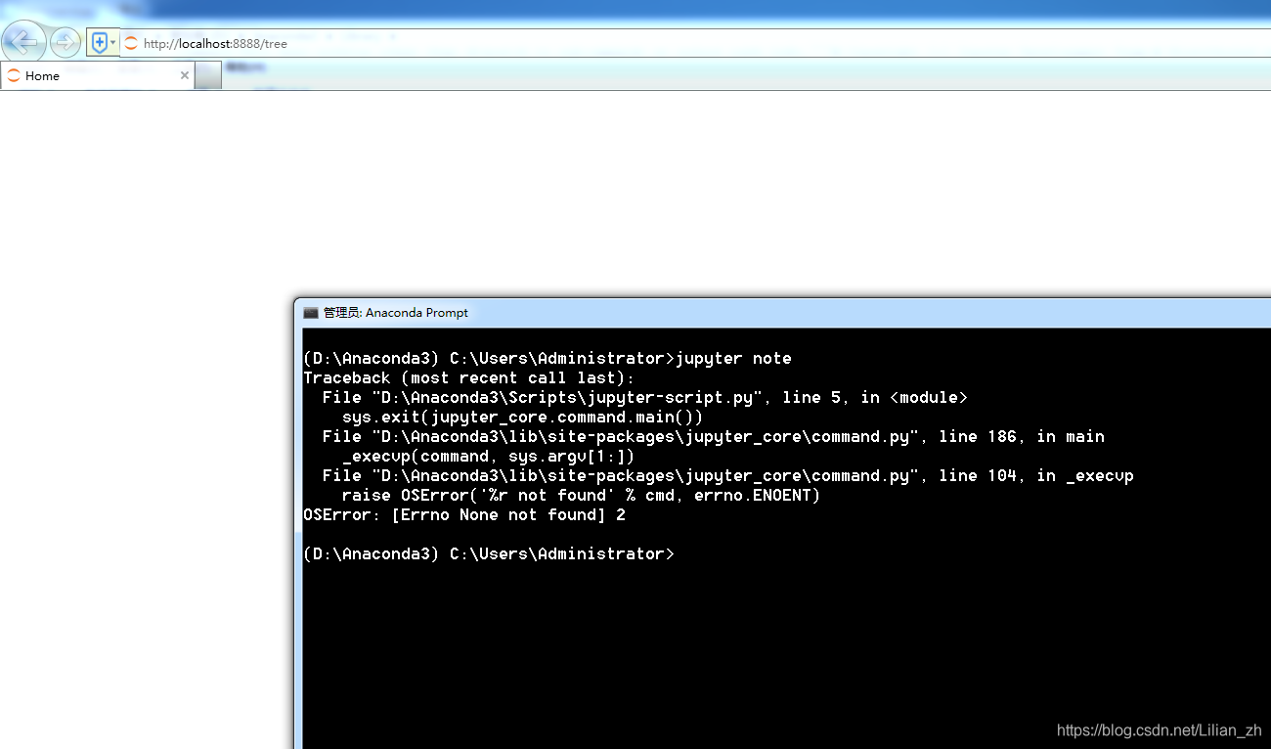Switch to the Home browser tab
The width and height of the screenshot is (1271, 749).
coord(96,75)
